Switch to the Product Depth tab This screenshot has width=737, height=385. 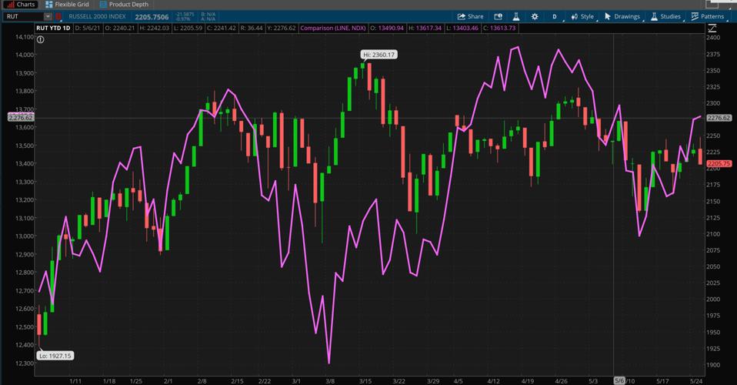point(124,5)
